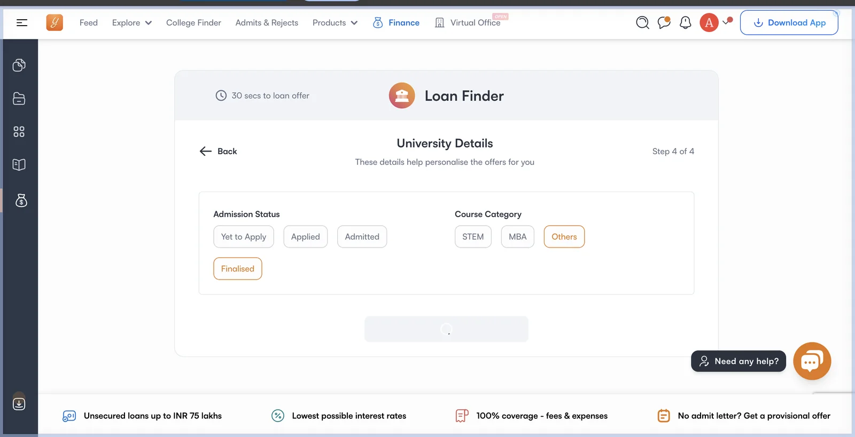Open the folder sidebar icon
The image size is (855, 437).
[x=19, y=99]
